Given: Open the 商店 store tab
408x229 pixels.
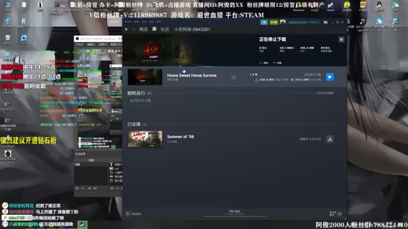Looking at the screenshot, I should [x=143, y=30].
